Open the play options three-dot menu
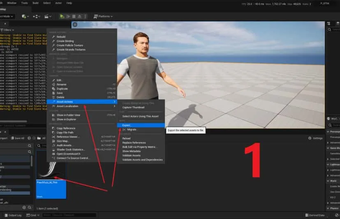This screenshot has height=219, width=340. point(85,16)
